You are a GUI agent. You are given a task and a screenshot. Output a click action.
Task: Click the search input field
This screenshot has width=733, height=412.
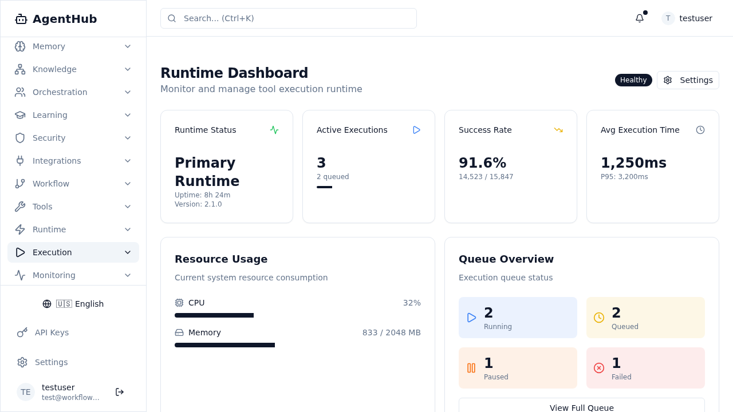point(288,18)
